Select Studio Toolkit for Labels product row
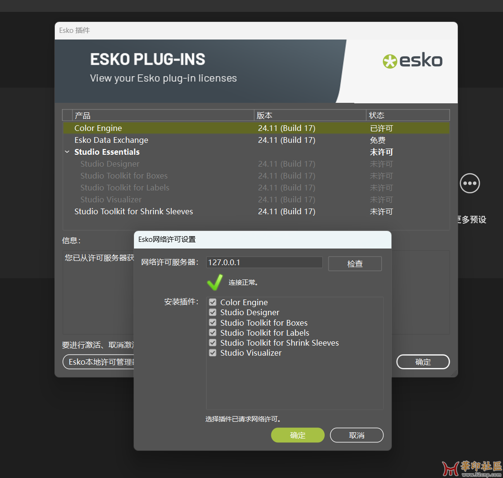This screenshot has width=503, height=478. point(256,188)
